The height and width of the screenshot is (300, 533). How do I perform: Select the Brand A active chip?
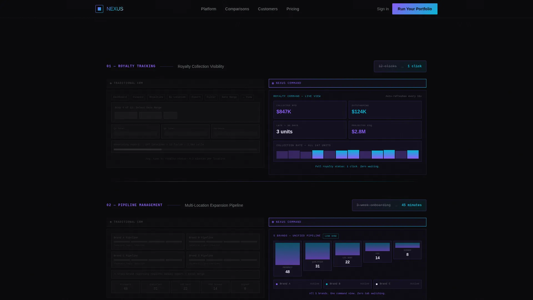coord(298,284)
